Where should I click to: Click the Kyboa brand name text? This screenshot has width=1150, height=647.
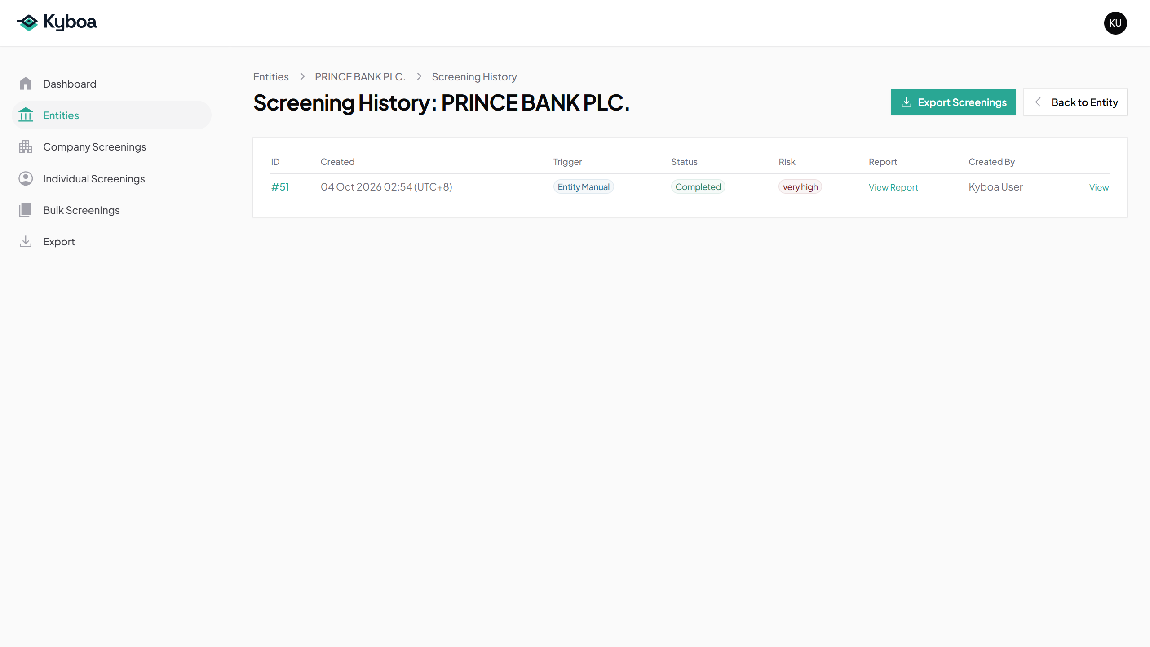[70, 22]
